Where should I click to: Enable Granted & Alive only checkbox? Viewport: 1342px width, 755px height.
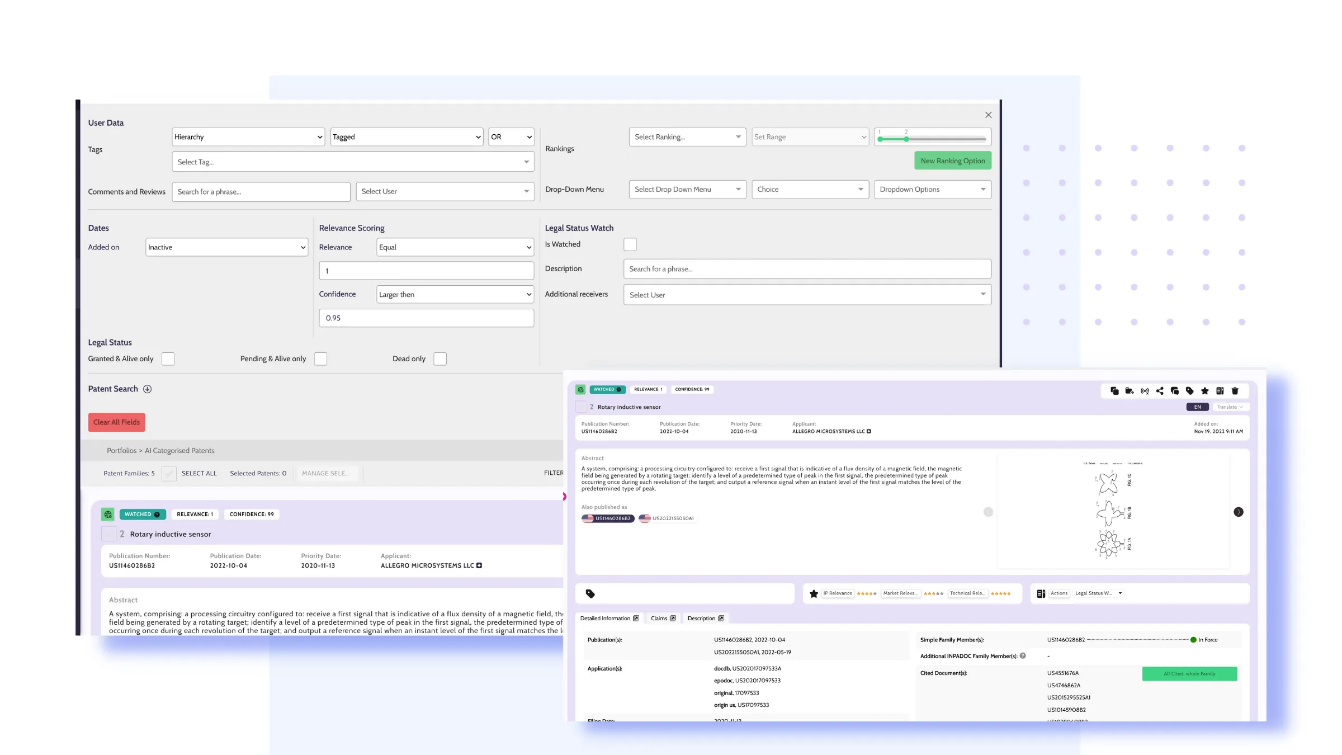pyautogui.click(x=168, y=359)
